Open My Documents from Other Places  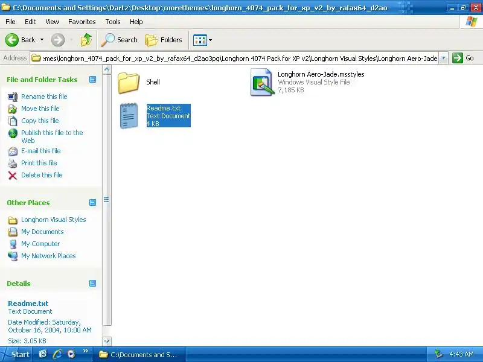click(x=42, y=232)
